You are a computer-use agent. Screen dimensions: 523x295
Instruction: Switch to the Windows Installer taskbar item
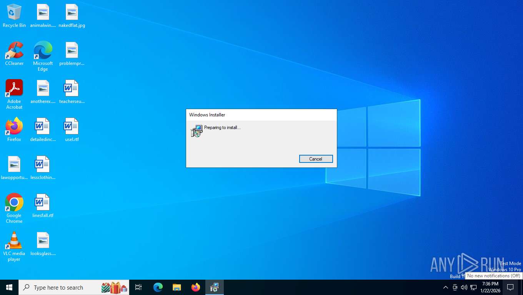pyautogui.click(x=214, y=287)
